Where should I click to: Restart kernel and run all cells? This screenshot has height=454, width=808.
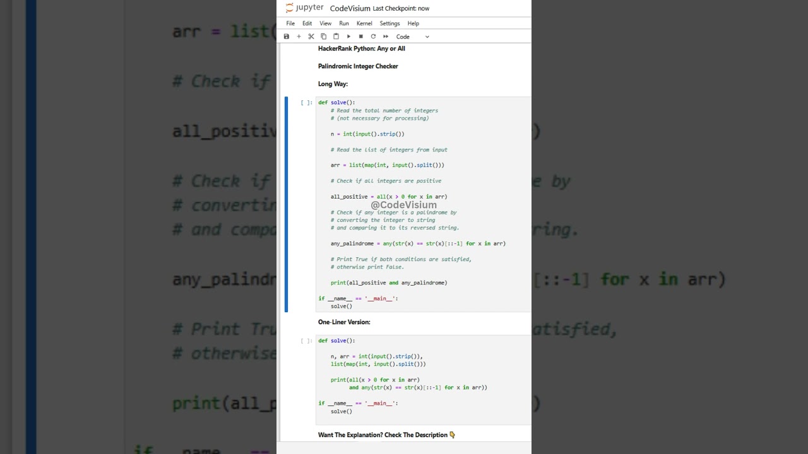tap(386, 37)
